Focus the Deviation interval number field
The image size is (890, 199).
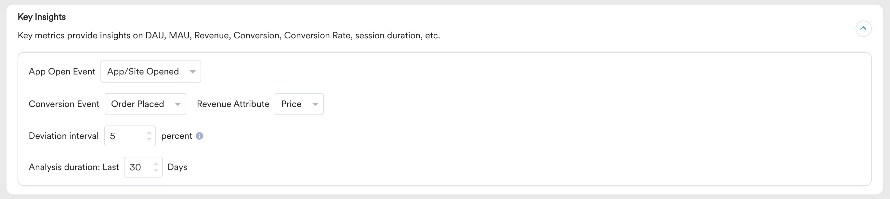click(x=125, y=136)
